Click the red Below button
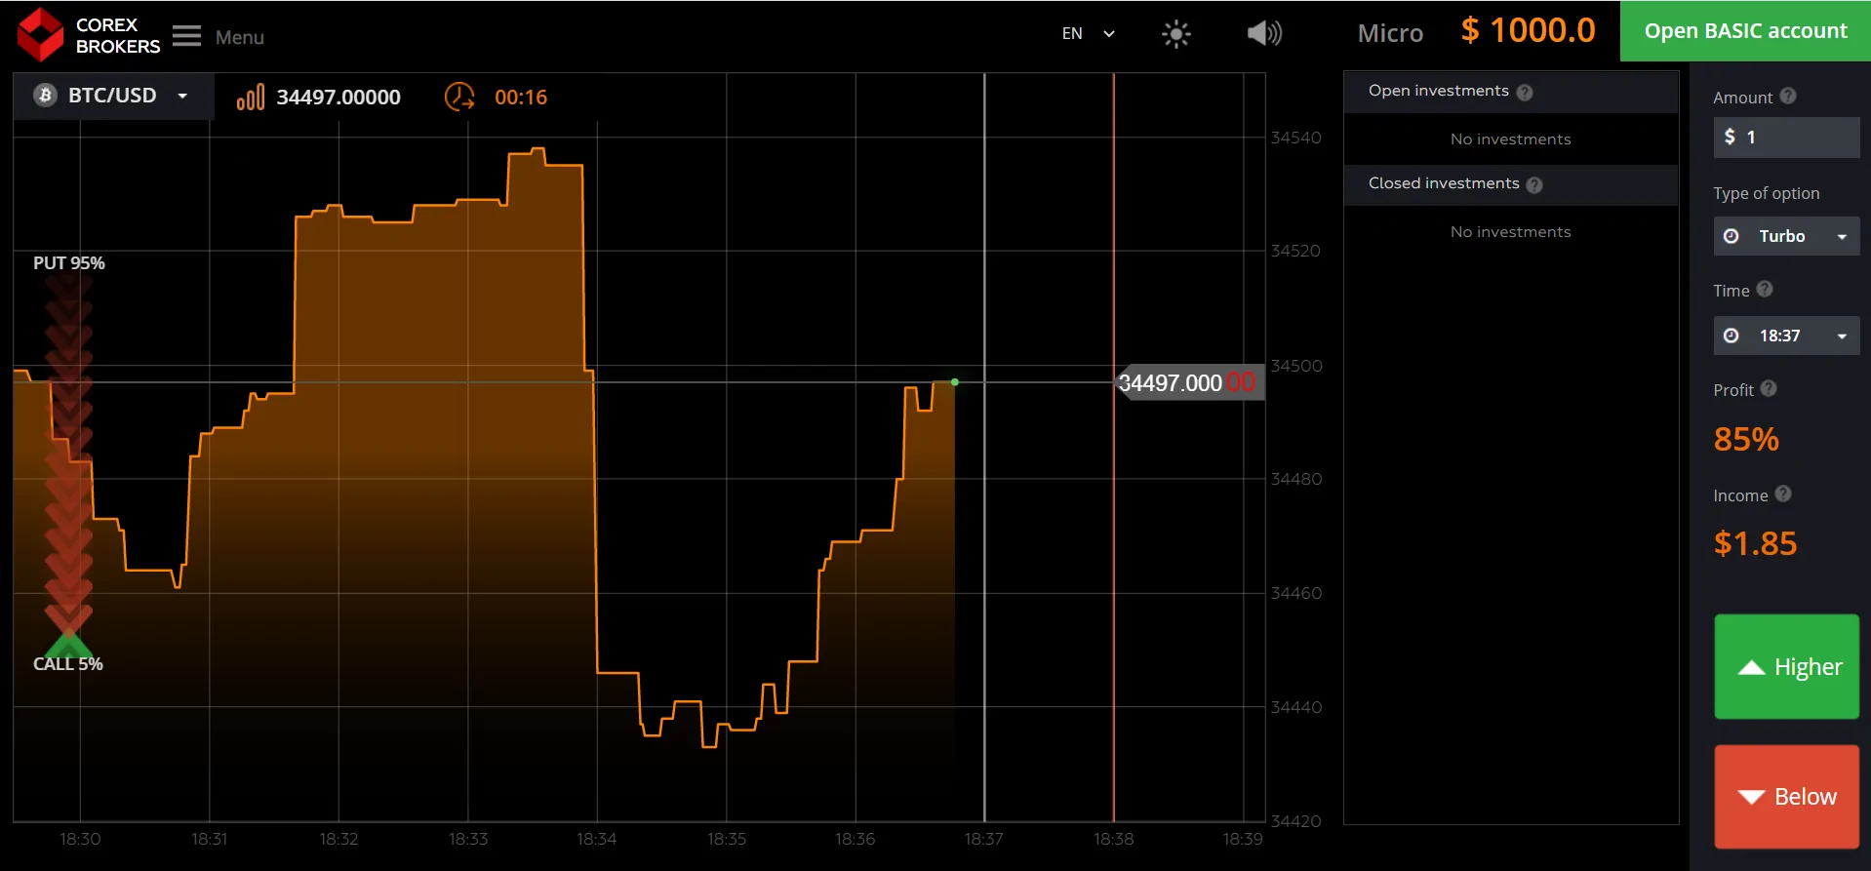The image size is (1871, 871). [1786, 797]
